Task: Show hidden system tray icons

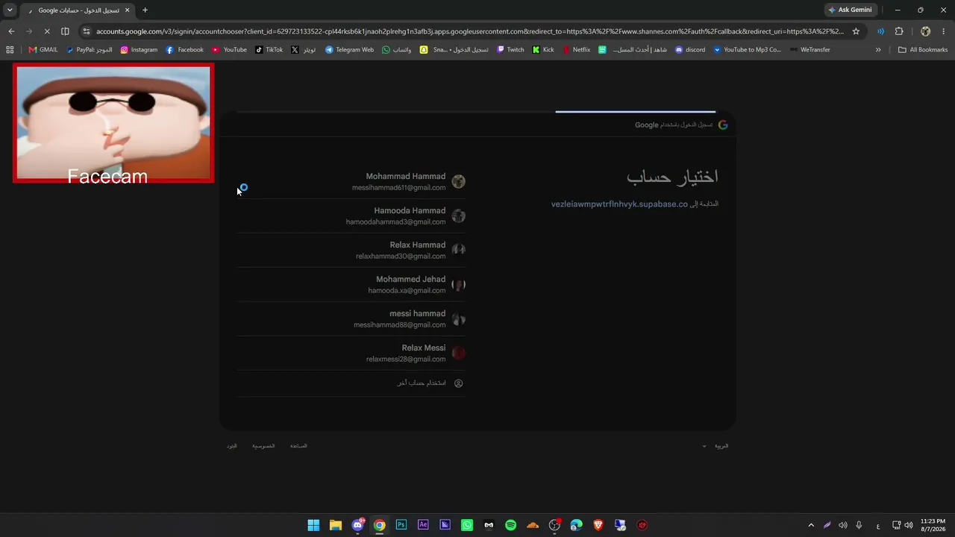Action: [811, 525]
